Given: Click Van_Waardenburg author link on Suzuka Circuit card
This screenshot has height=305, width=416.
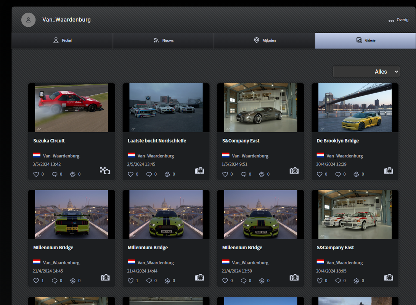Looking at the screenshot, I should [61, 156].
